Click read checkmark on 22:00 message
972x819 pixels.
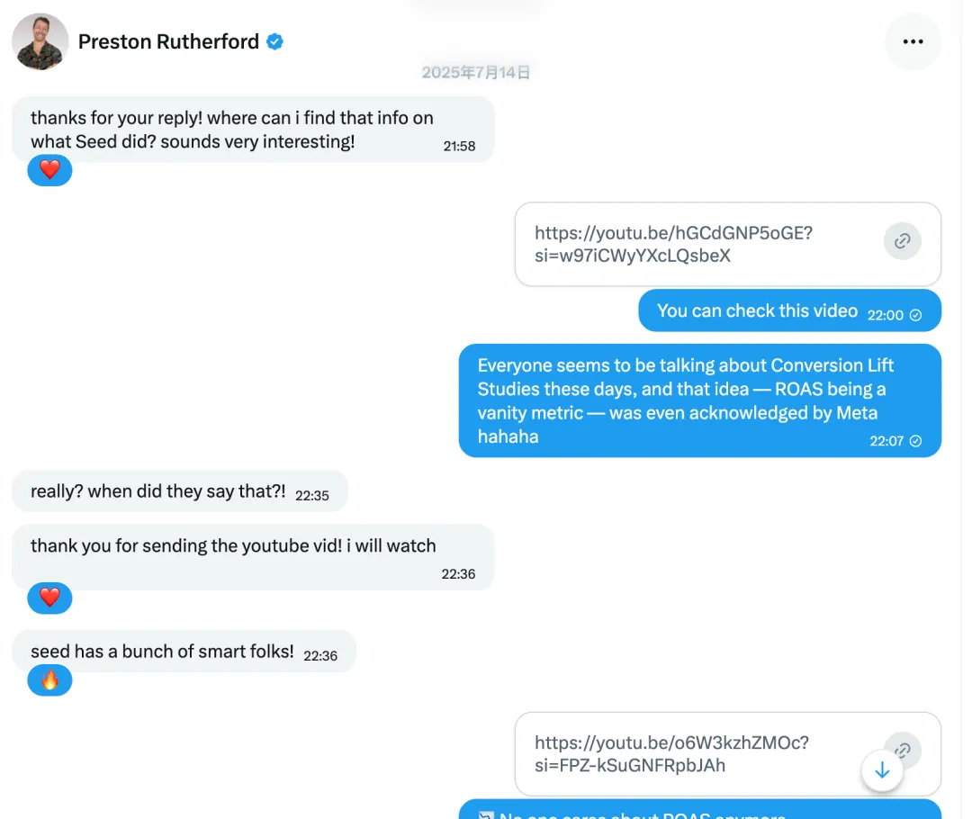[916, 315]
